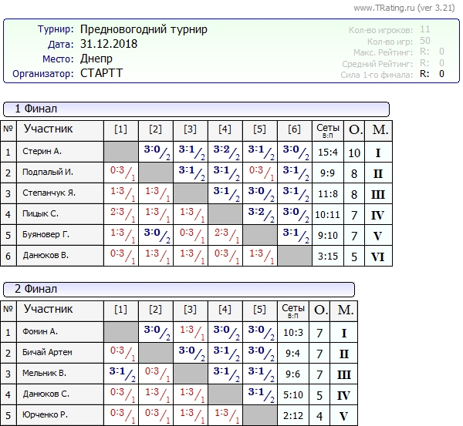Click player Фомин А. in second final

coord(41,332)
